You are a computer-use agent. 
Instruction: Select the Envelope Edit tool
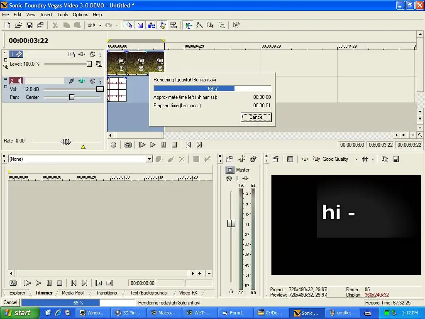tap(199, 25)
